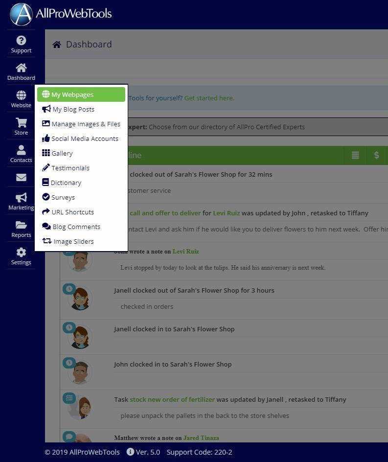Open the envelope mail sidebar icon
This screenshot has width=388, height=462.
click(x=21, y=177)
